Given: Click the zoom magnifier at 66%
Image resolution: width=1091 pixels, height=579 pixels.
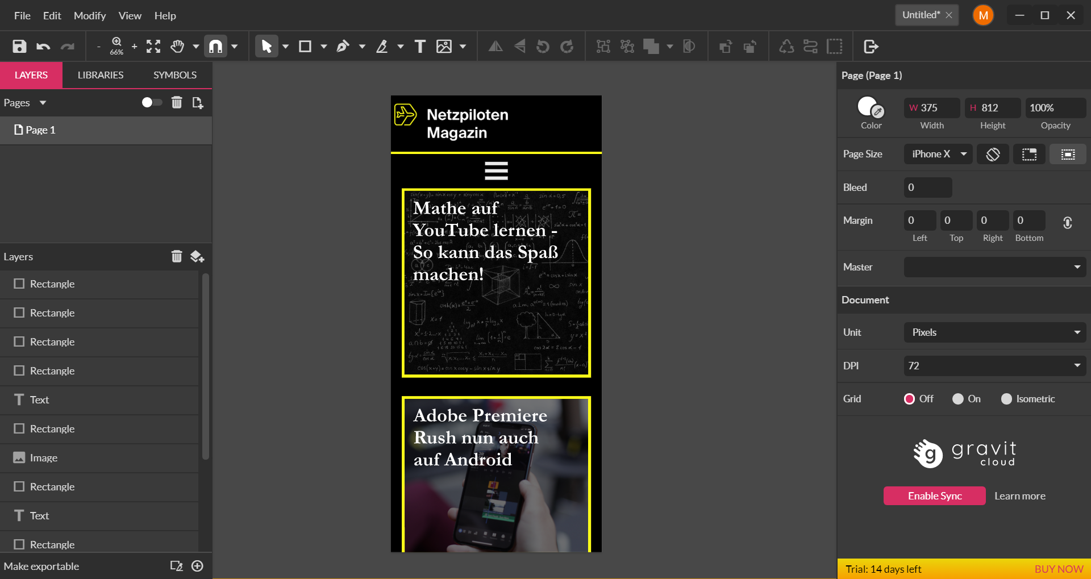Looking at the screenshot, I should (116, 45).
